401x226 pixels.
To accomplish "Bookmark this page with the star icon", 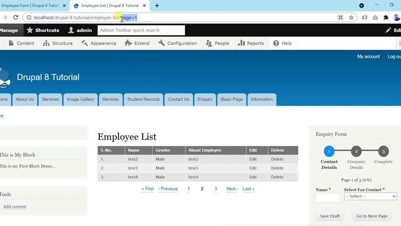I will tap(351, 18).
